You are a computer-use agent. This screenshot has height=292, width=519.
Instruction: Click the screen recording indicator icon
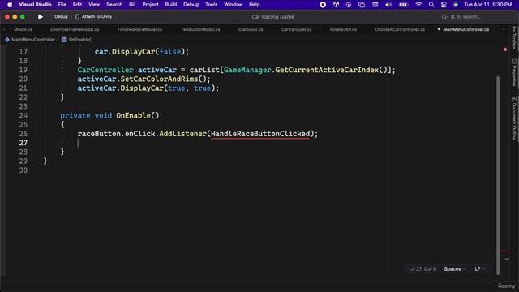(x=323, y=5)
